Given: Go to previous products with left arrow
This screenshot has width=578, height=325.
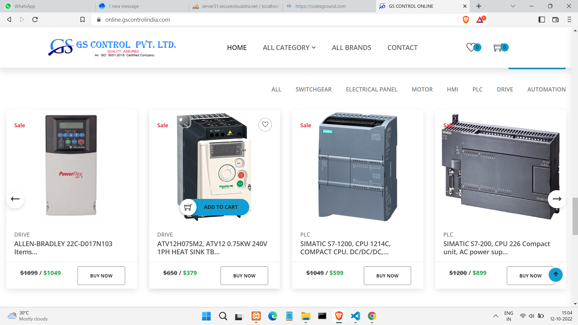Looking at the screenshot, I should (15, 199).
